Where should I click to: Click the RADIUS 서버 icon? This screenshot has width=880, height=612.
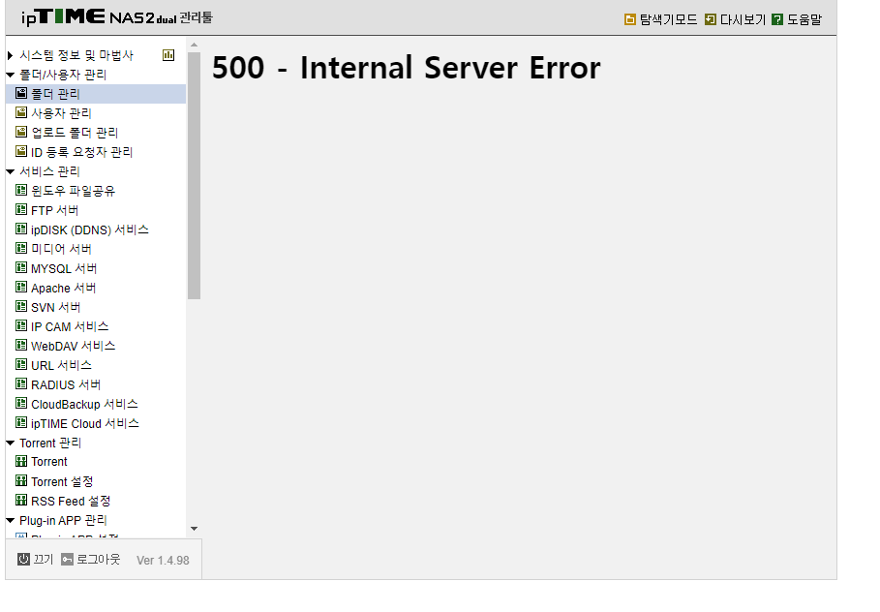click(x=21, y=384)
